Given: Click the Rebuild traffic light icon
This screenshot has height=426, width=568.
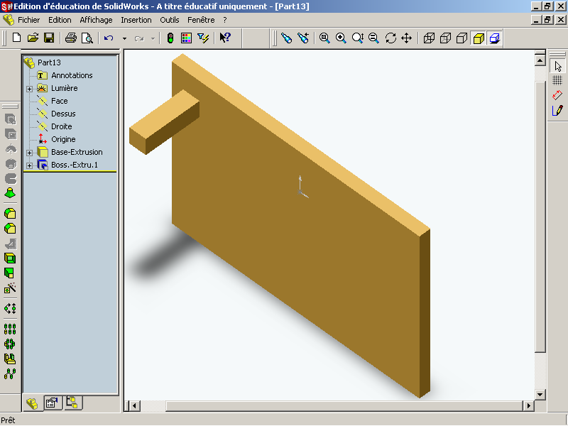Looking at the screenshot, I should point(170,38).
